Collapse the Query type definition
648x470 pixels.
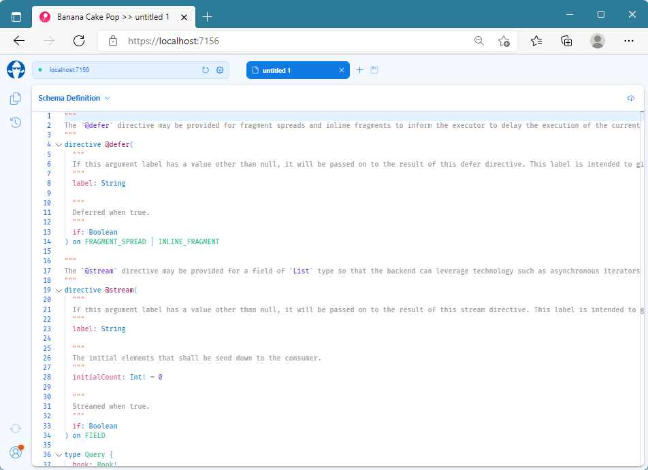click(x=59, y=454)
